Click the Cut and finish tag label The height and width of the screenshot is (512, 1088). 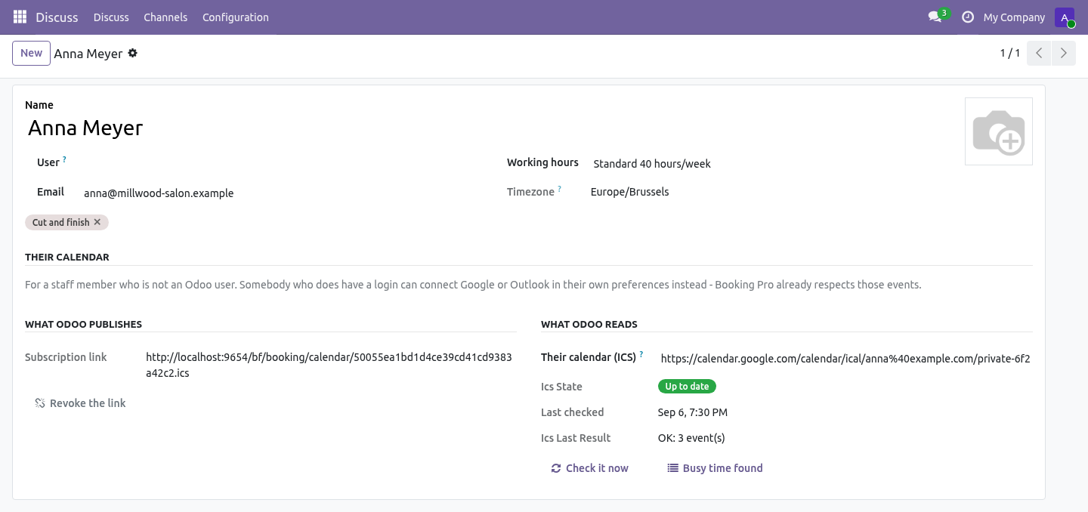point(61,222)
